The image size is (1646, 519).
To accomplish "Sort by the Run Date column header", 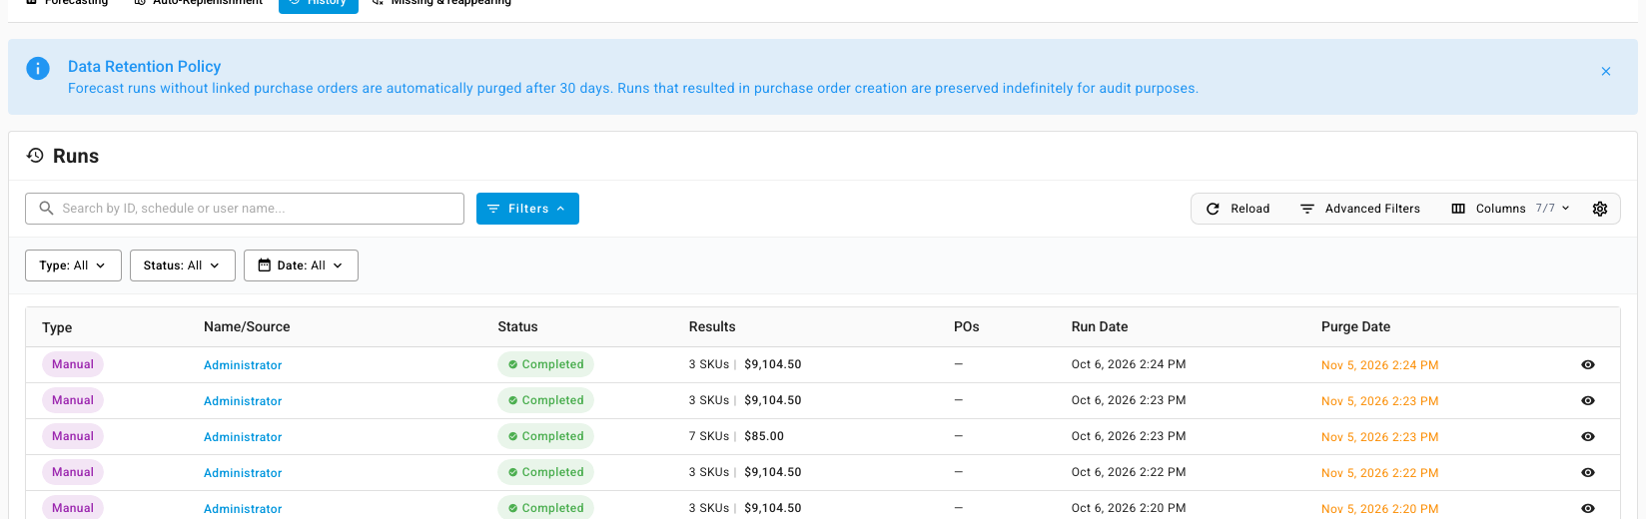I will [1100, 326].
